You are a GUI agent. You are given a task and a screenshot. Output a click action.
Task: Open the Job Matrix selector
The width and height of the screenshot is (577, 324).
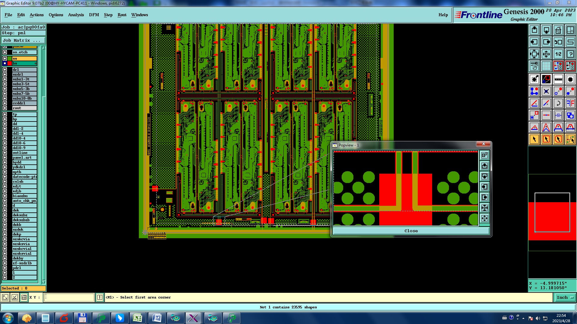(x=23, y=40)
